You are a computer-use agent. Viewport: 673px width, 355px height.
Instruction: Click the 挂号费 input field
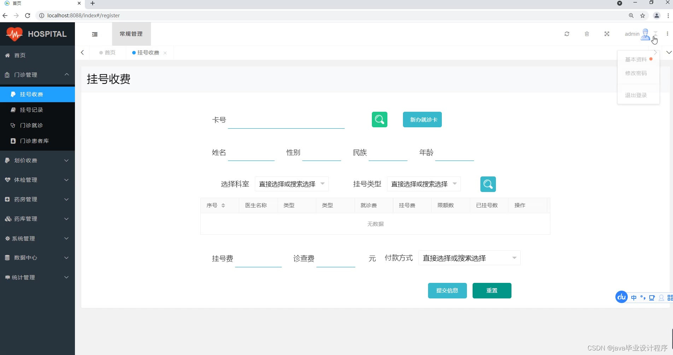coord(258,259)
